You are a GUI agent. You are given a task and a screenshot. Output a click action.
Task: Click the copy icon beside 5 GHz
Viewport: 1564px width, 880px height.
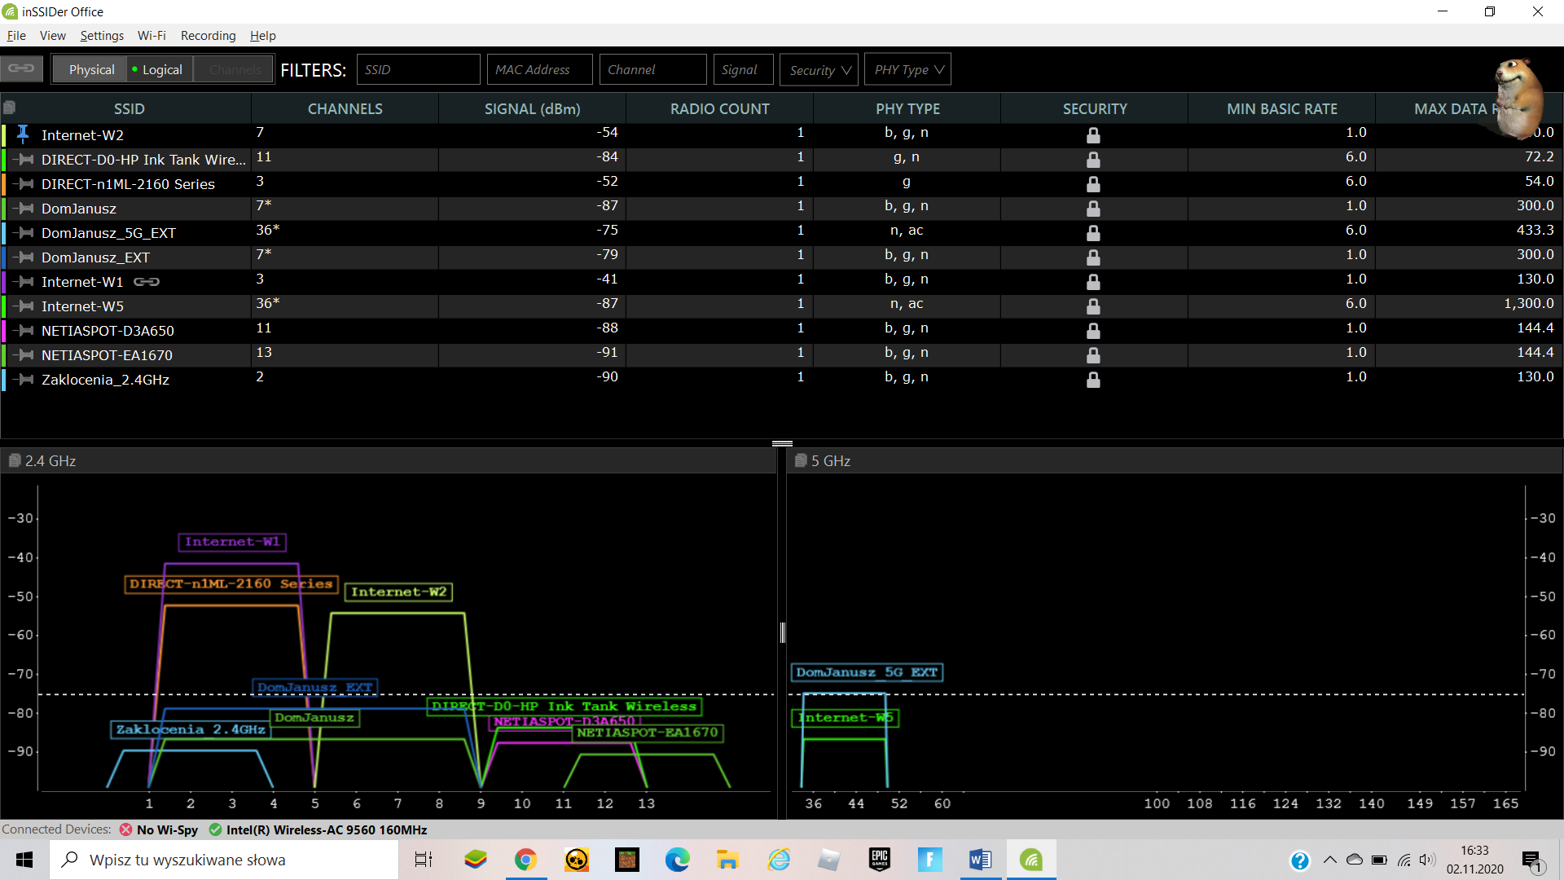click(x=801, y=460)
